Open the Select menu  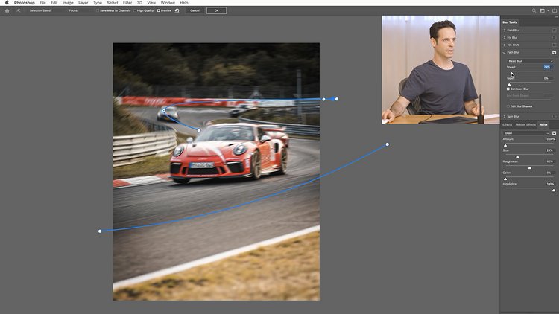[x=113, y=3]
